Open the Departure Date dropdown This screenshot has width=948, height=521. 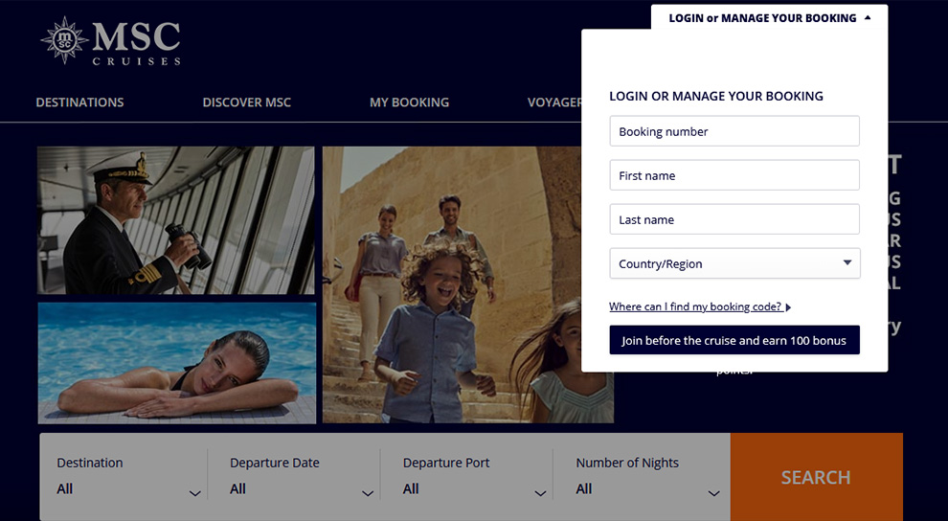pyautogui.click(x=301, y=477)
